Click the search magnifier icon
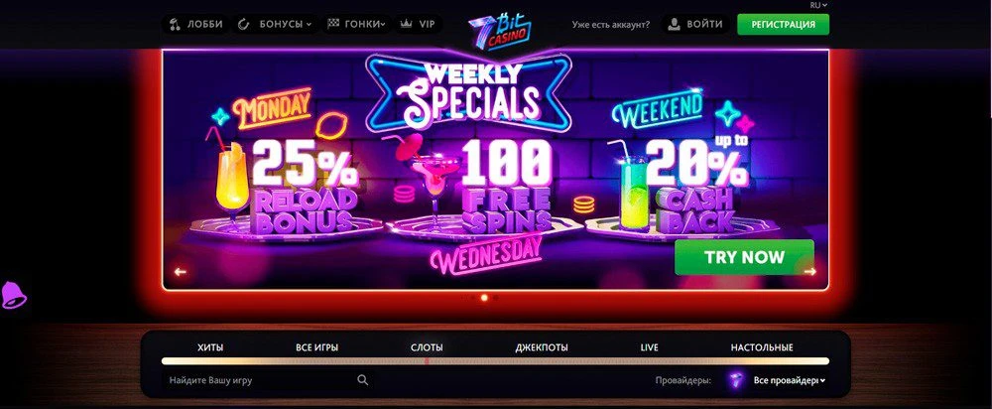 [x=362, y=380]
